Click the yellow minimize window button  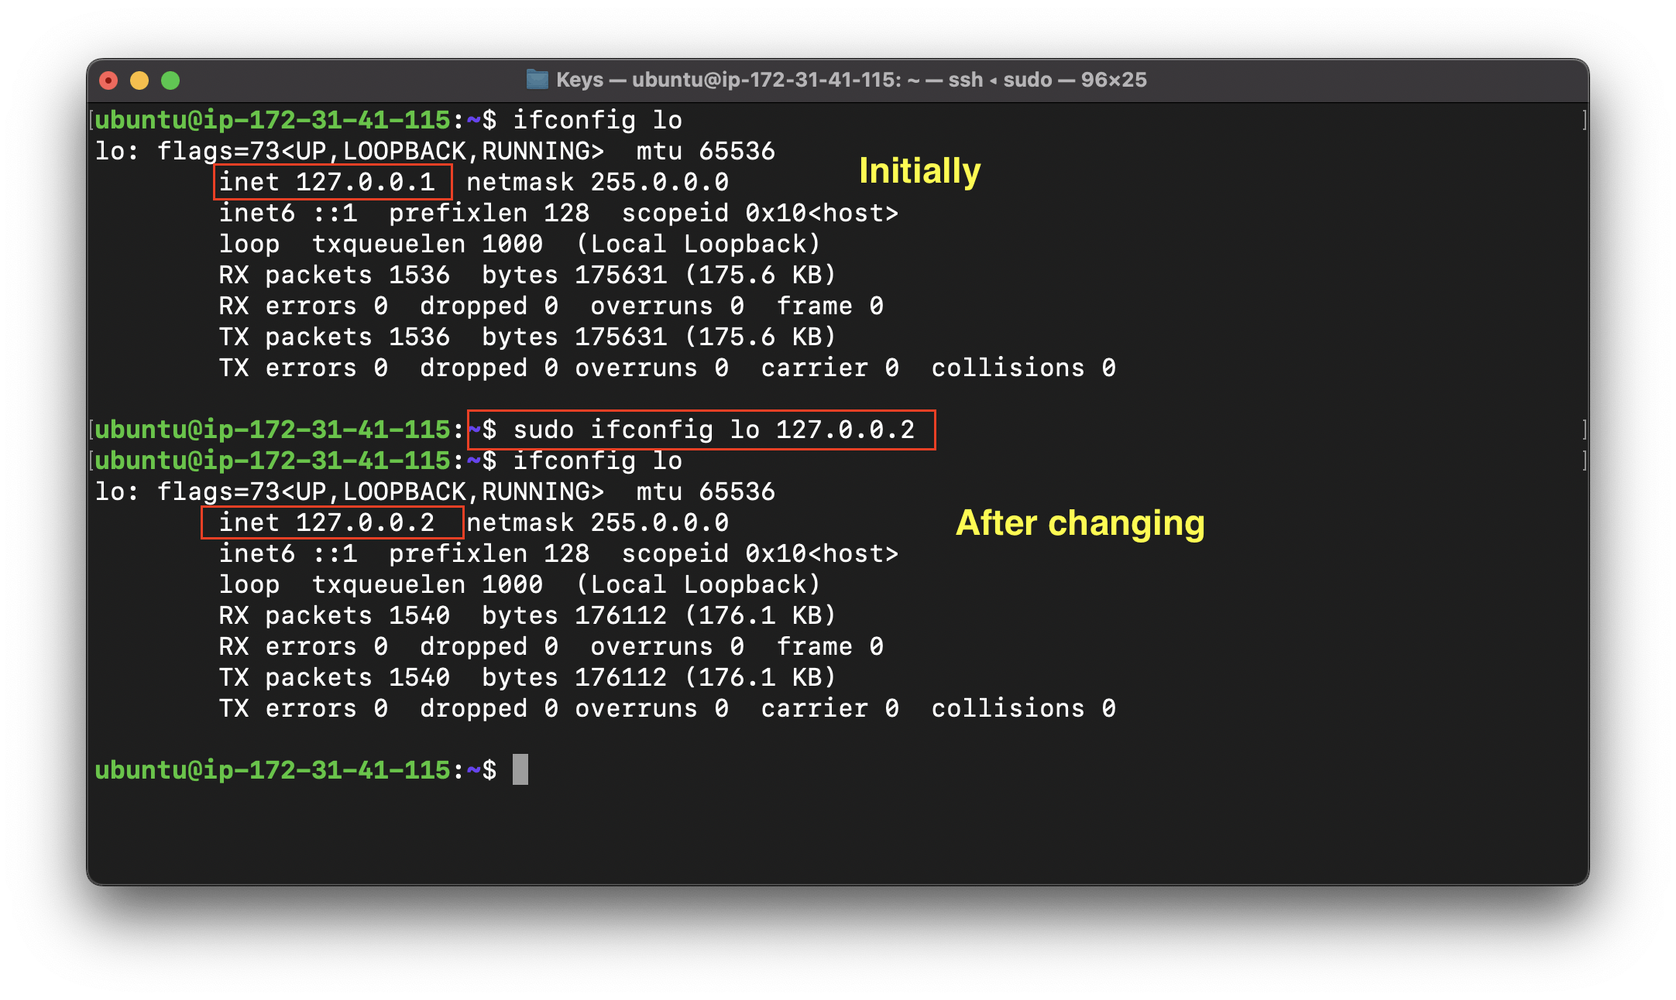click(139, 80)
